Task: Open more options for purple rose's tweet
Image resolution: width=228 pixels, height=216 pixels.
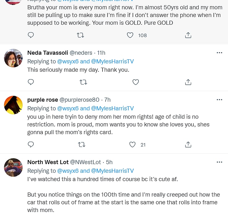Action: 219,100
